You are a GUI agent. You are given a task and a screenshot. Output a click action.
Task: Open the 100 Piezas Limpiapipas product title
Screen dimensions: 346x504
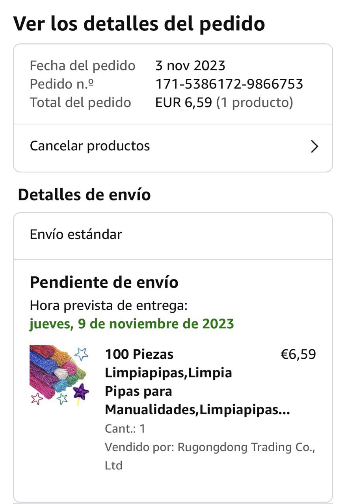[x=197, y=382]
